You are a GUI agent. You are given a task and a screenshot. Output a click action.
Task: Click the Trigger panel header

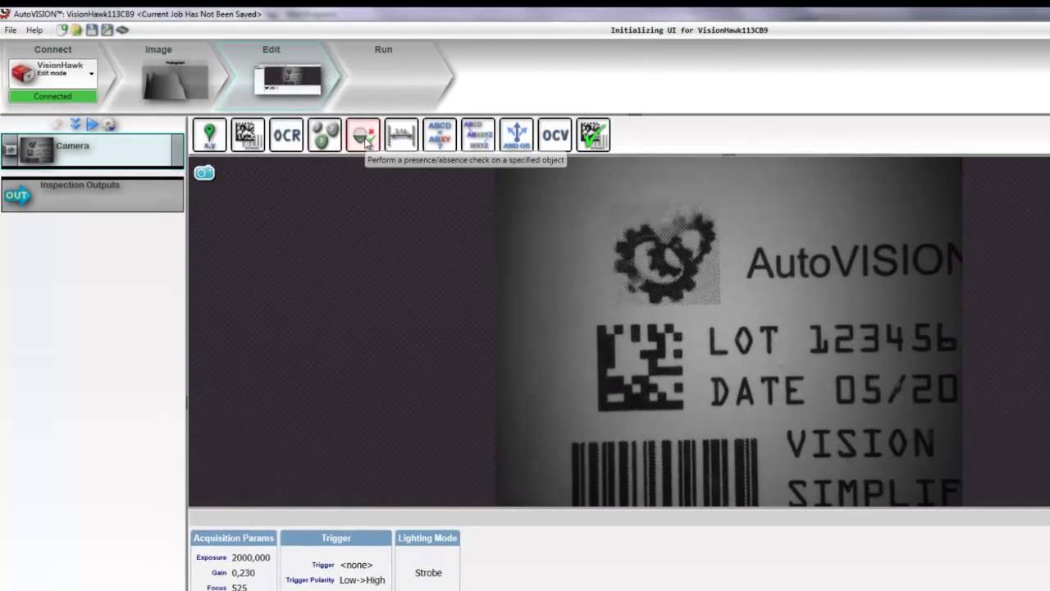pos(336,538)
